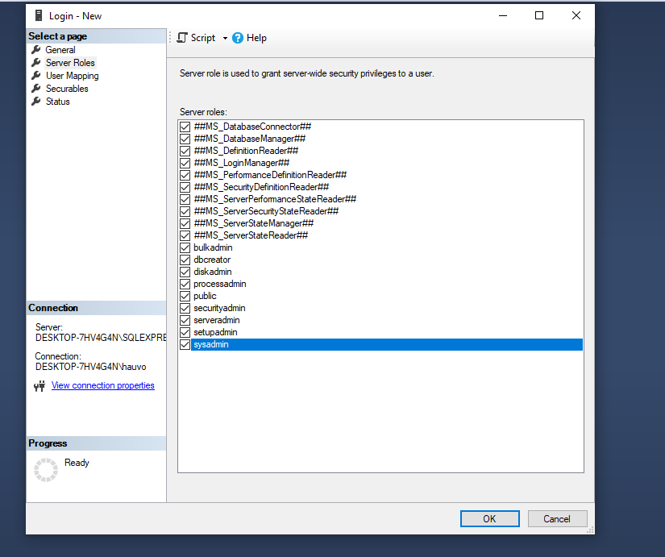Uncheck the bulkadmin checkbox

(x=185, y=247)
